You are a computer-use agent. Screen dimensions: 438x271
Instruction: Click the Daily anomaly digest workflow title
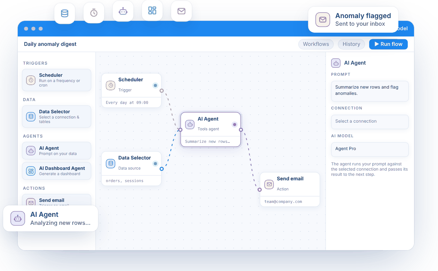[50, 44]
